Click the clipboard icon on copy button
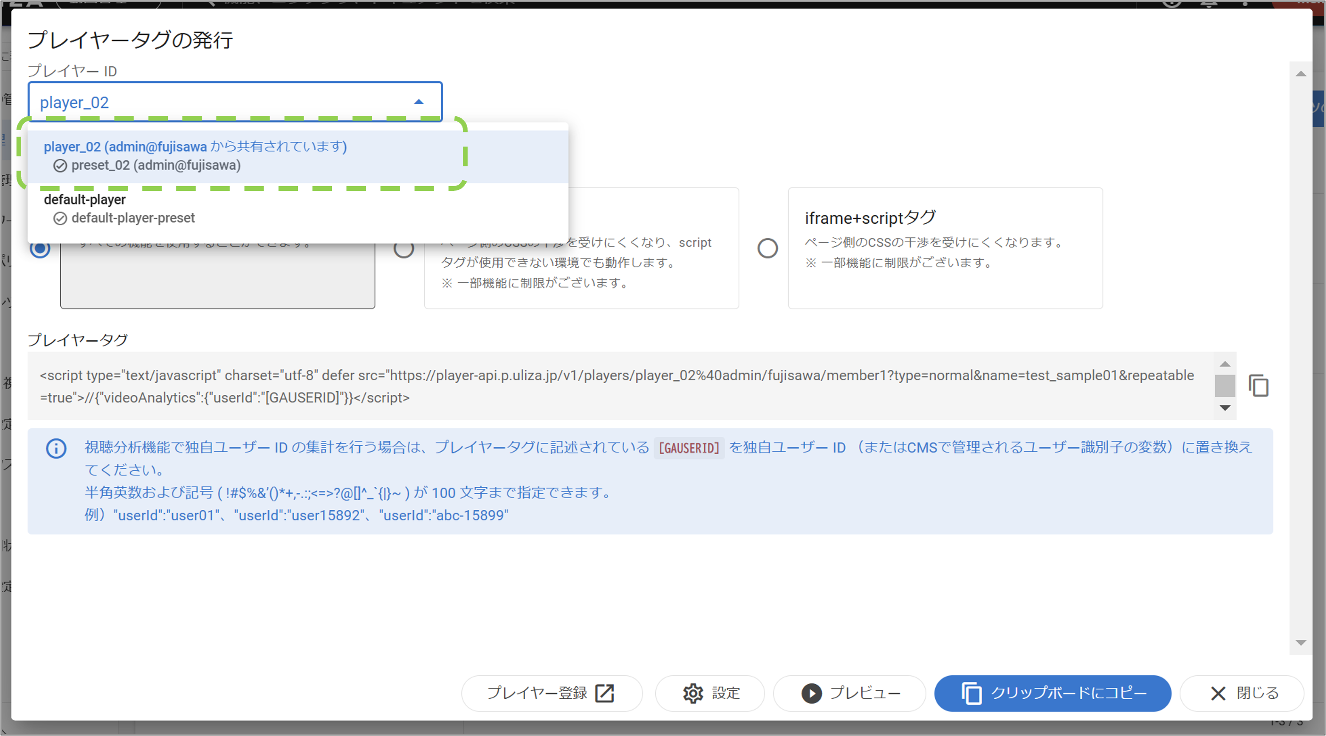Viewport: 1326px width, 736px height. (972, 693)
